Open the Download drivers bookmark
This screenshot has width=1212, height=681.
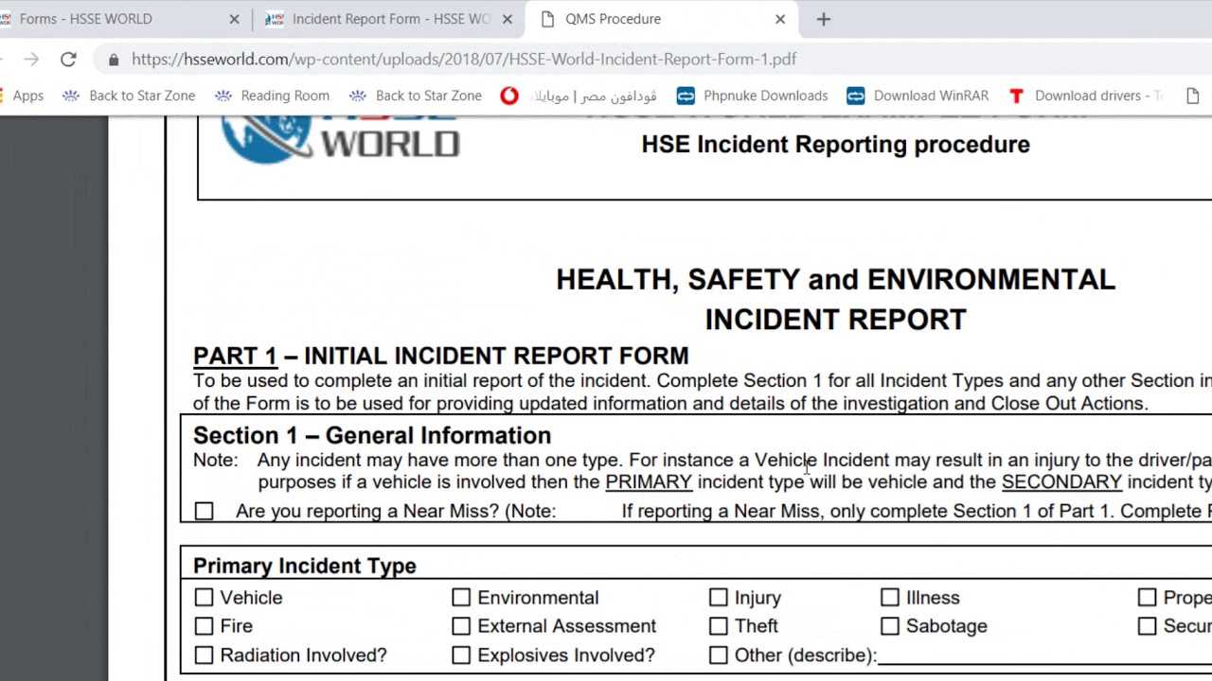point(1085,96)
